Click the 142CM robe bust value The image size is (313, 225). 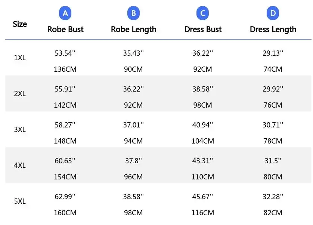click(65, 105)
